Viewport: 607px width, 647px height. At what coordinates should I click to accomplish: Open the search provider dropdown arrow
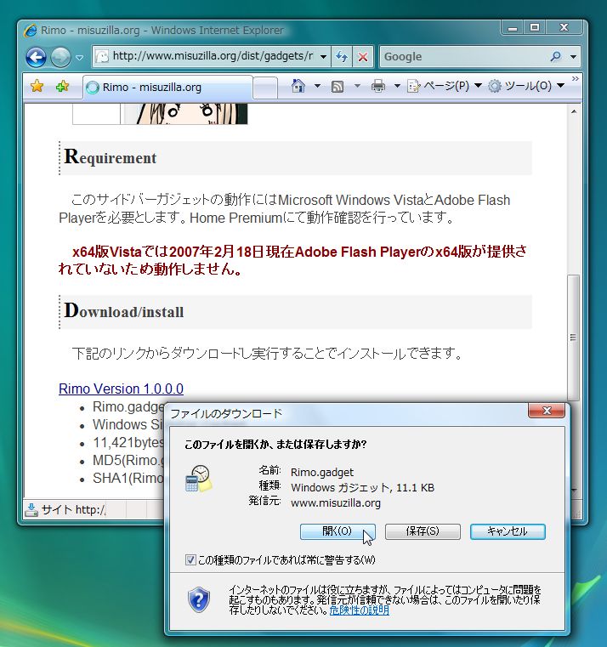pos(573,56)
